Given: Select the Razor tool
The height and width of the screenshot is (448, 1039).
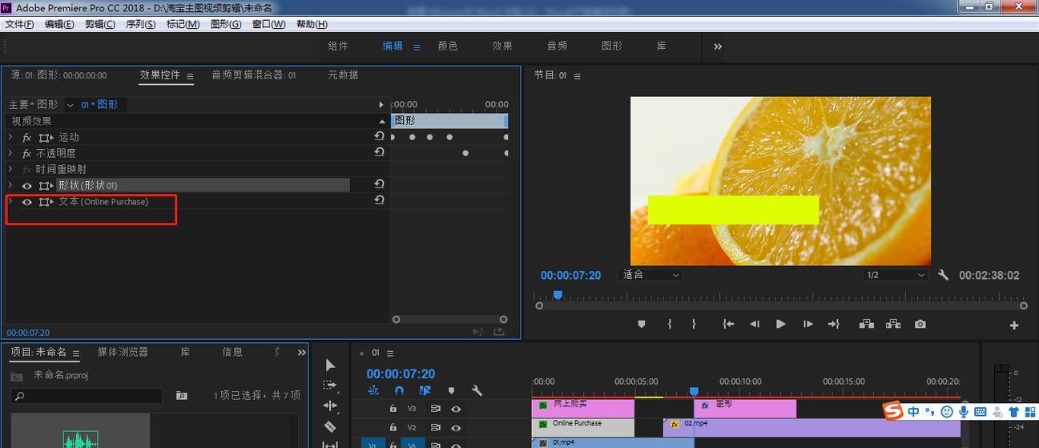Looking at the screenshot, I should (x=330, y=426).
